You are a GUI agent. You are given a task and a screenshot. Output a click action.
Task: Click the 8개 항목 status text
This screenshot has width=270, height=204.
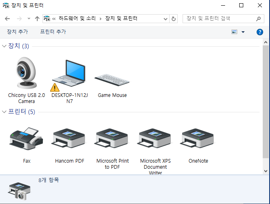pos(49,180)
